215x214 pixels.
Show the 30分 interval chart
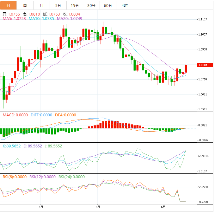tap(91, 5)
